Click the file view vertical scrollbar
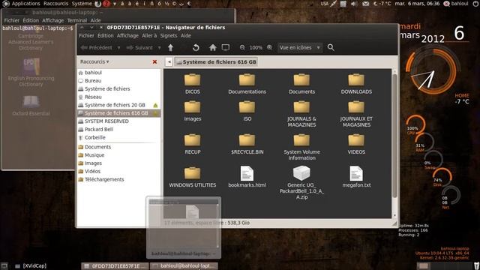The height and width of the screenshot is (270, 480). [394, 136]
